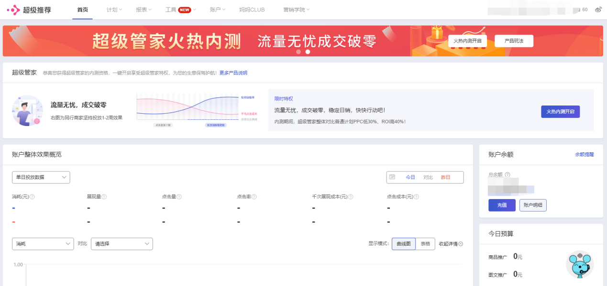Viewport: 607px width, 286px height.
Task: Open the 报表 menu
Action: [x=143, y=10]
